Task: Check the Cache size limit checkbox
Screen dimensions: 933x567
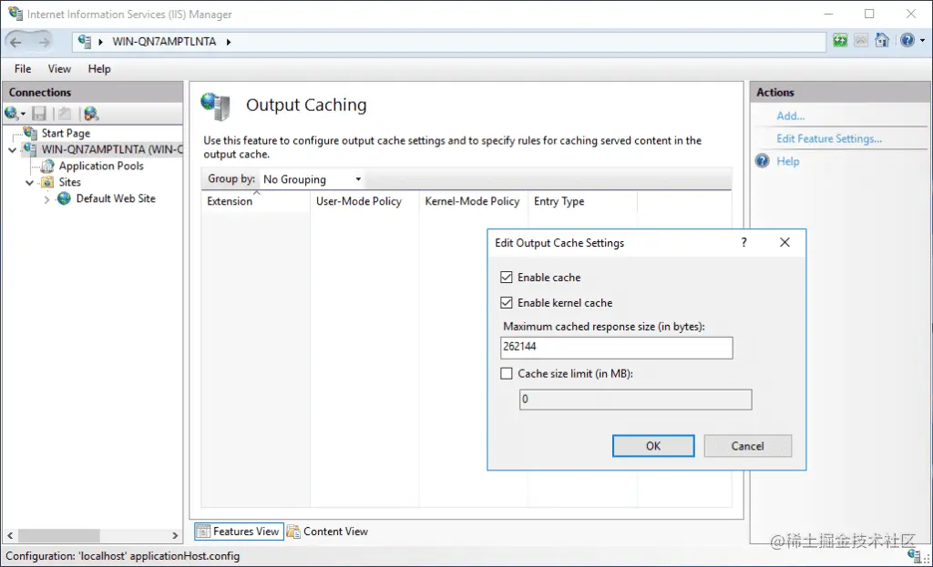Action: 507,373
